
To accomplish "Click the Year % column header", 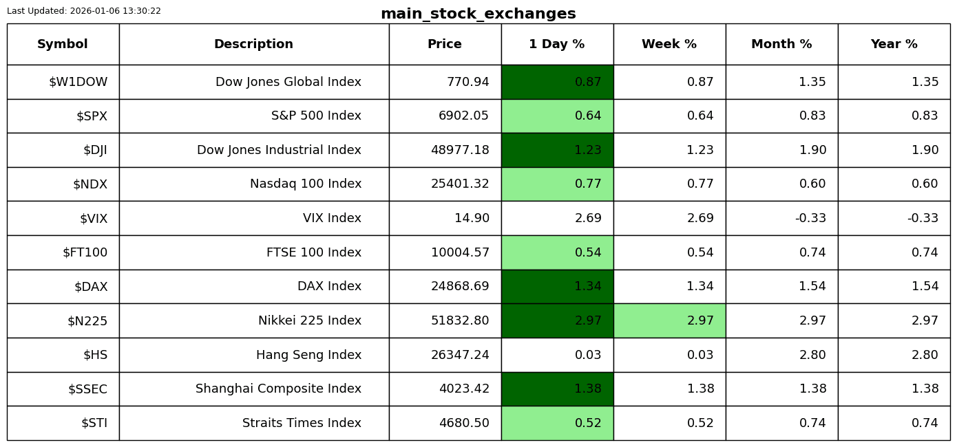I will tap(894, 45).
